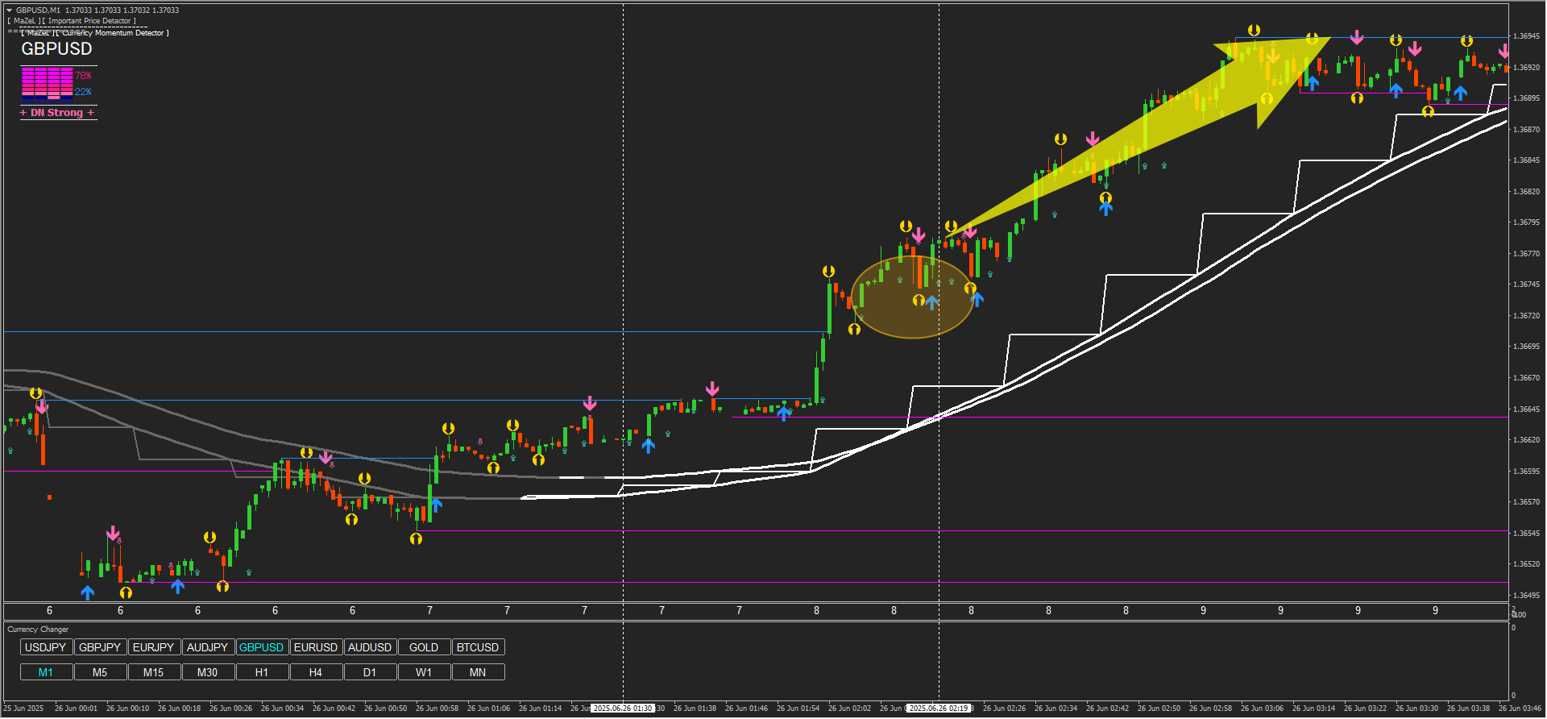Select the AUDJPY currency button
Image resolution: width=1547 pixels, height=719 pixels.
point(208,647)
